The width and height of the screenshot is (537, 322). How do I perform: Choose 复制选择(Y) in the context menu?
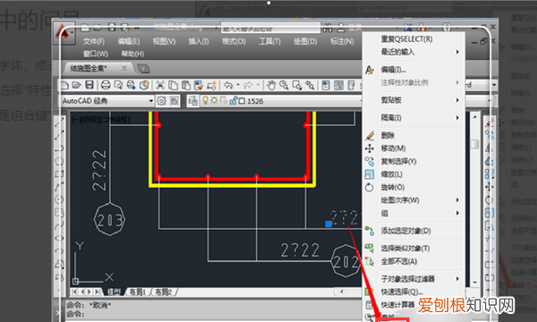(x=398, y=162)
